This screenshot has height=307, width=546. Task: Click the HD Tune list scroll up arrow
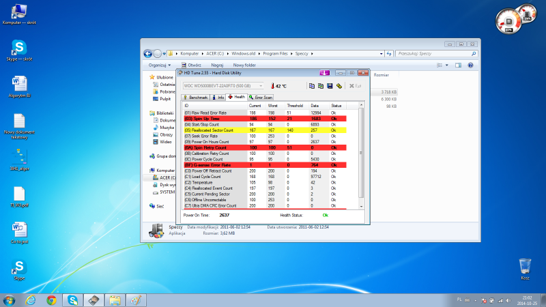pos(361,105)
